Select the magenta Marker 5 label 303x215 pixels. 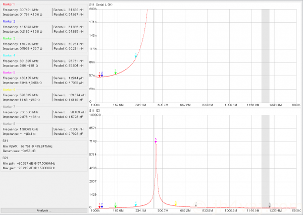click(9, 73)
